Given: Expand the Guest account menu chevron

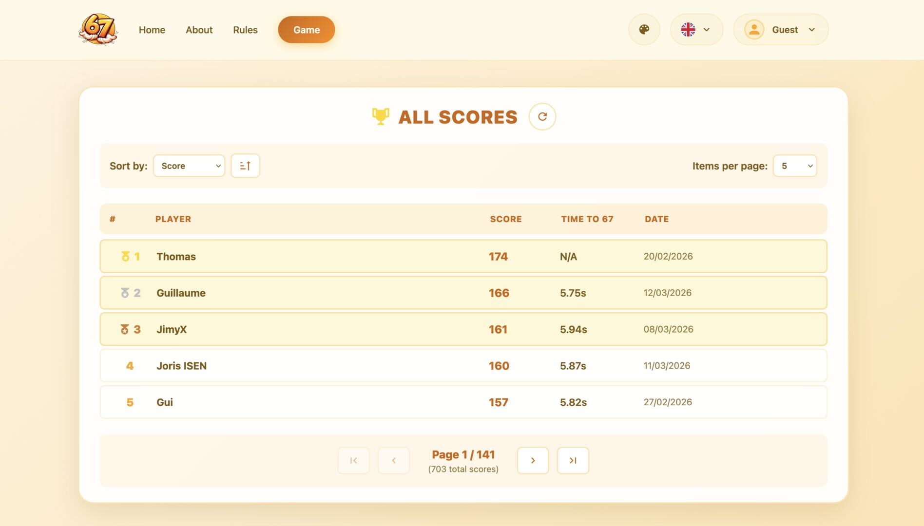Looking at the screenshot, I should [x=811, y=30].
